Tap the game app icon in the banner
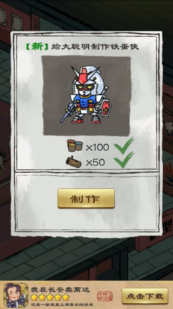 (16, 295)
